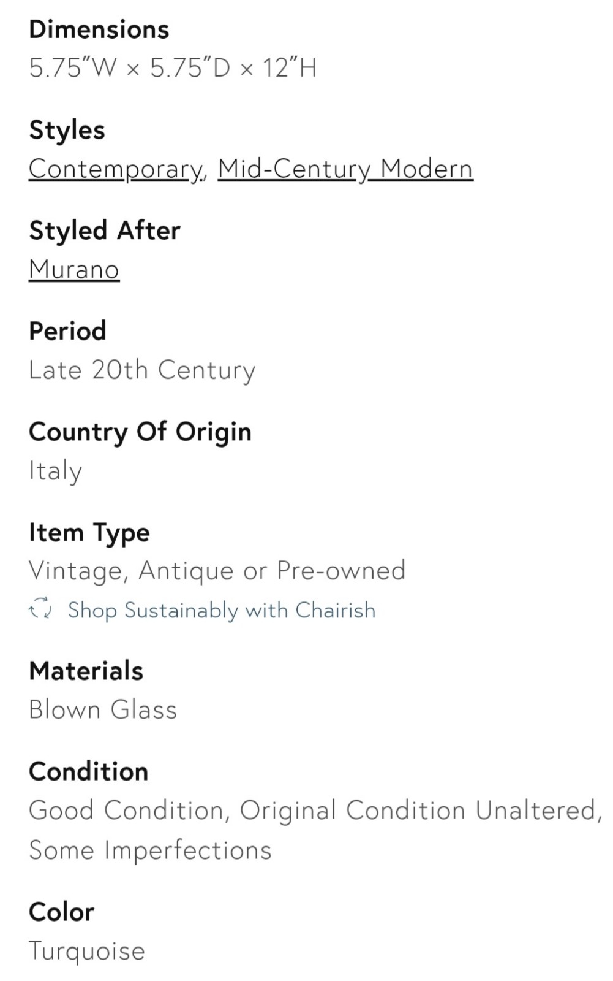Viewport: 613px width, 981px height.
Task: Select the Styles heading
Action: [67, 131]
